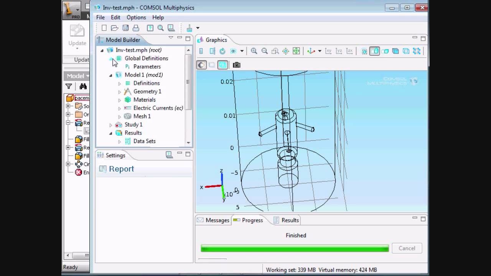Minimize the Settings panel
The width and height of the screenshot is (491, 276).
point(180,154)
